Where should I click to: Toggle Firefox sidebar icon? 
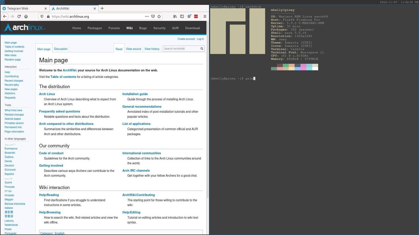pyautogui.click(x=182, y=16)
